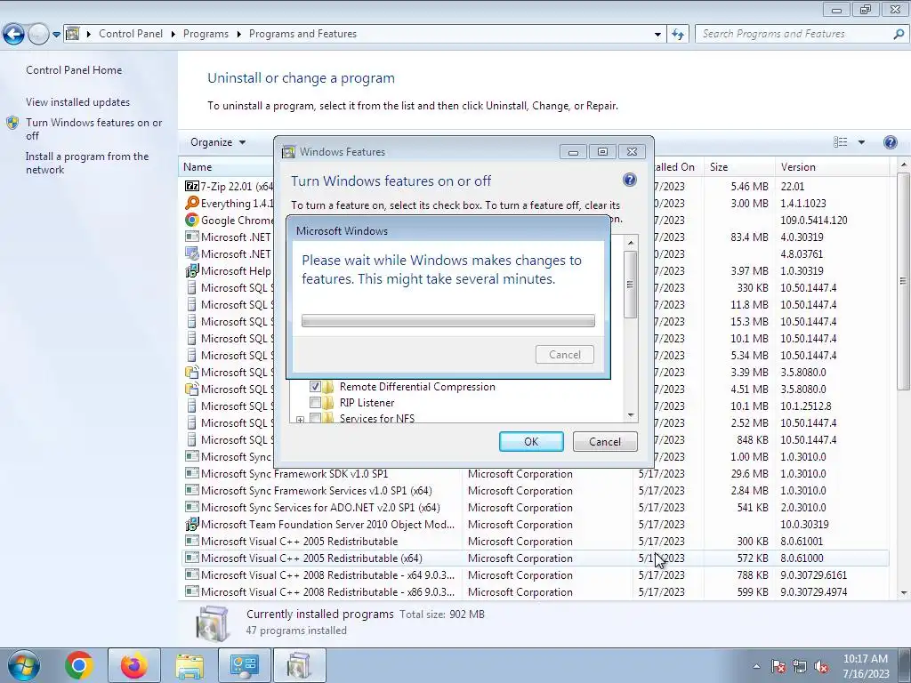The image size is (911, 683).
Task: Click icon of Microsoft Team Foundation Server 2010 row
Action: click(192, 525)
